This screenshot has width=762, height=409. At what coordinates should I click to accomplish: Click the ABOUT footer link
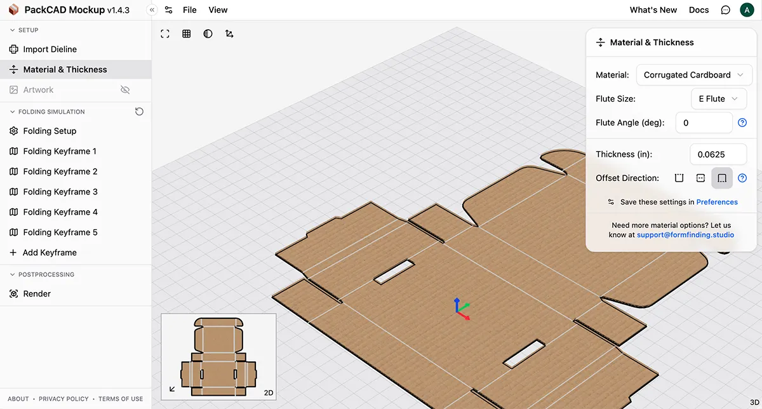pyautogui.click(x=18, y=399)
